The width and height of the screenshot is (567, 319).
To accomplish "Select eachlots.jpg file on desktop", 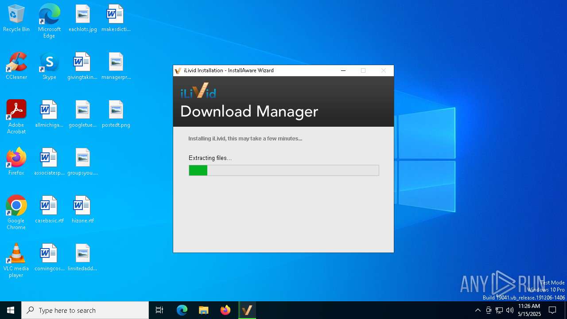I will 83,18.
